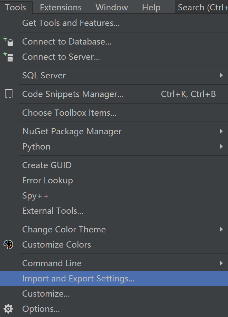Open the Tools menu
228x317 pixels.
(x=16, y=8)
